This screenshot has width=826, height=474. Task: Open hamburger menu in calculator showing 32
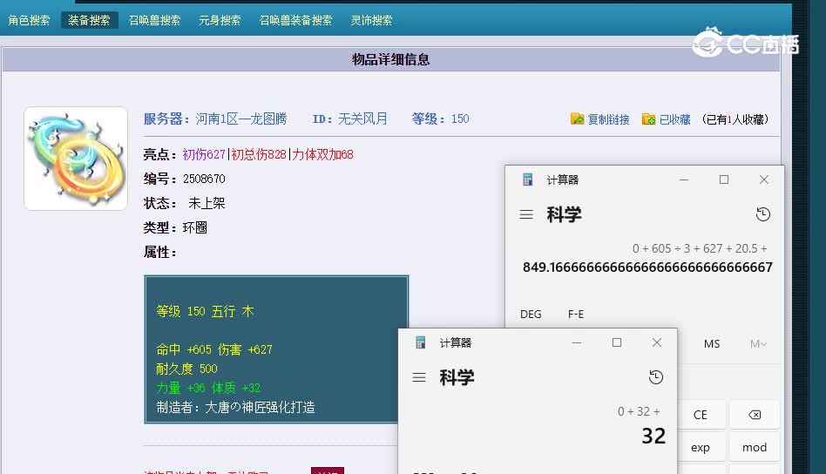(x=419, y=377)
